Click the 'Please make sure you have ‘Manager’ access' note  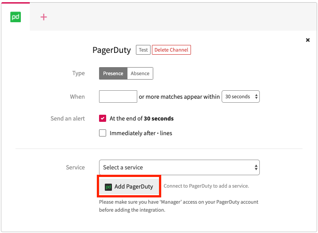pyautogui.click(x=179, y=206)
